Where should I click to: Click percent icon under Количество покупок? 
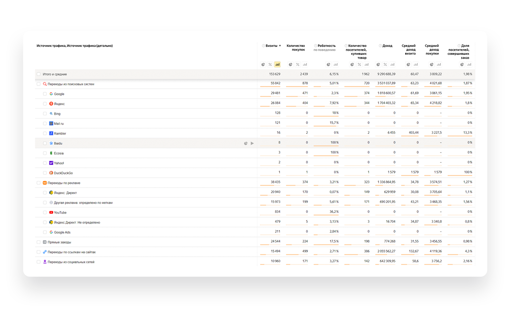click(x=298, y=65)
